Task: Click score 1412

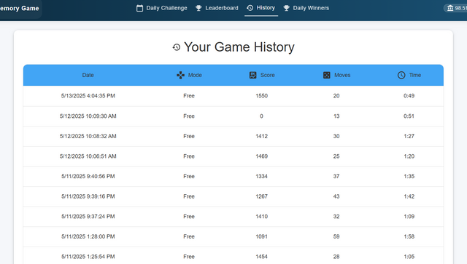Action: (x=261, y=136)
